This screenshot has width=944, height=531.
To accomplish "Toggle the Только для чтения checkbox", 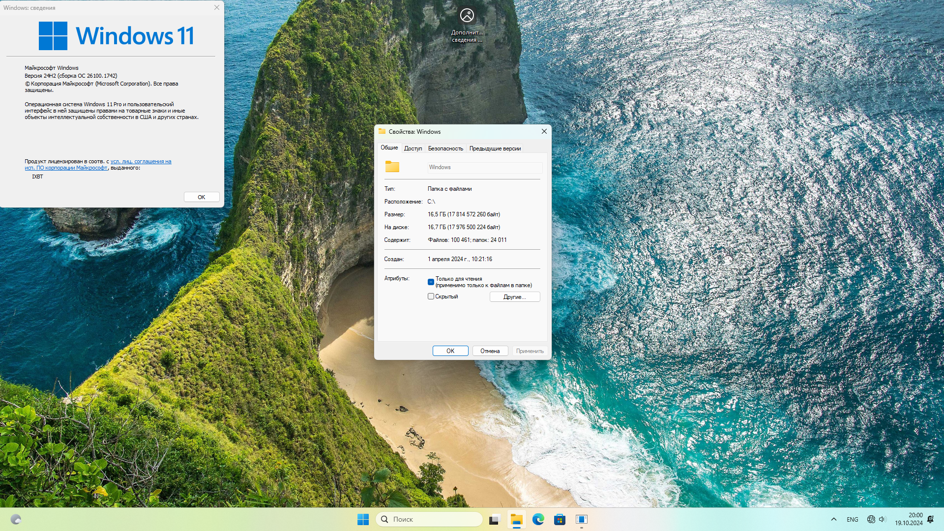I will [431, 282].
